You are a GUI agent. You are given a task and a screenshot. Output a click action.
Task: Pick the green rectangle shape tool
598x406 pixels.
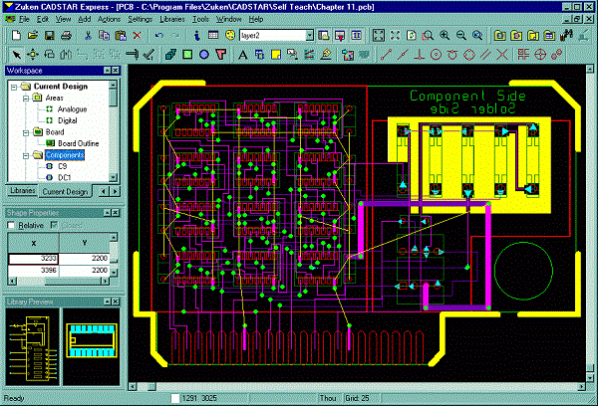187,55
